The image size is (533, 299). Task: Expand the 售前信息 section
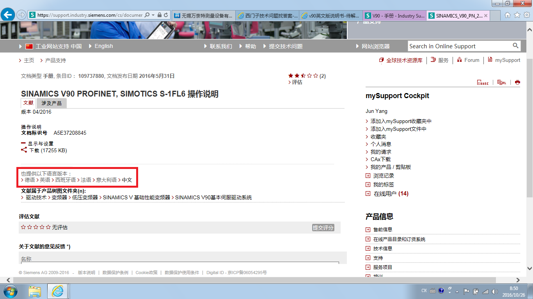click(368, 230)
